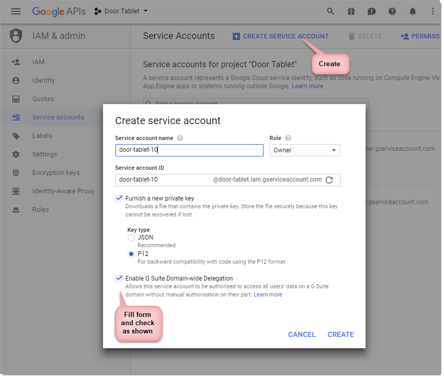Image resolution: width=444 pixels, height=378 pixels.
Task: Expand the Role dropdown showing Owner
Action: tap(305, 150)
